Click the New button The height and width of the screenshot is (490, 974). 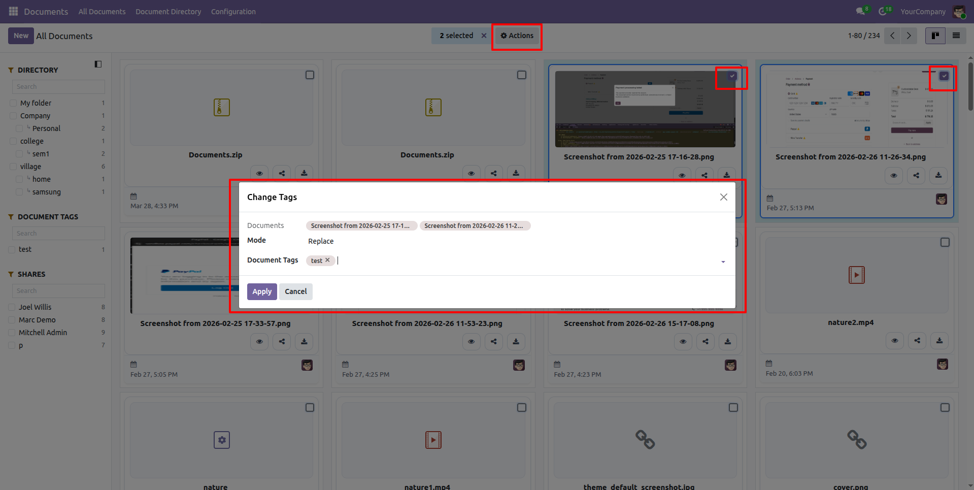(21, 36)
